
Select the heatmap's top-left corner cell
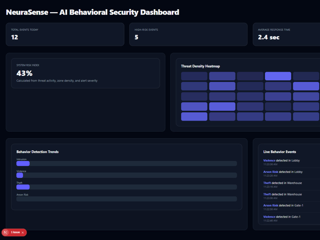click(x=194, y=76)
